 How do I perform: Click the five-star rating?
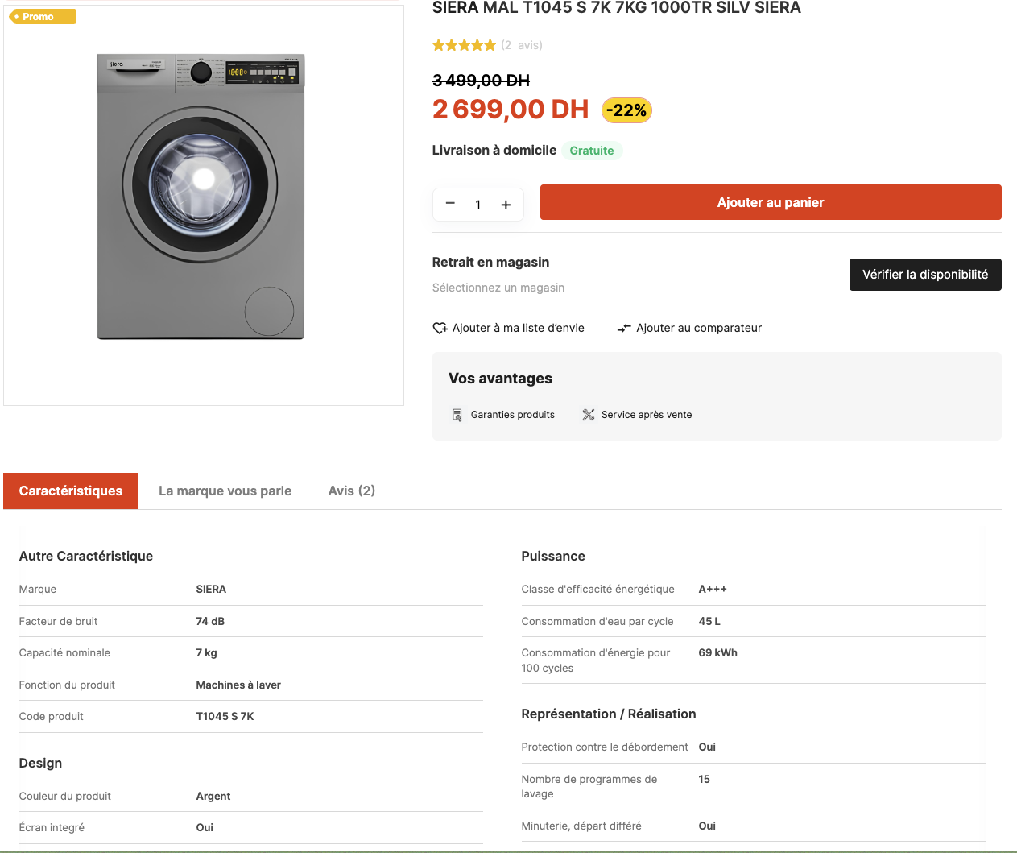click(464, 45)
